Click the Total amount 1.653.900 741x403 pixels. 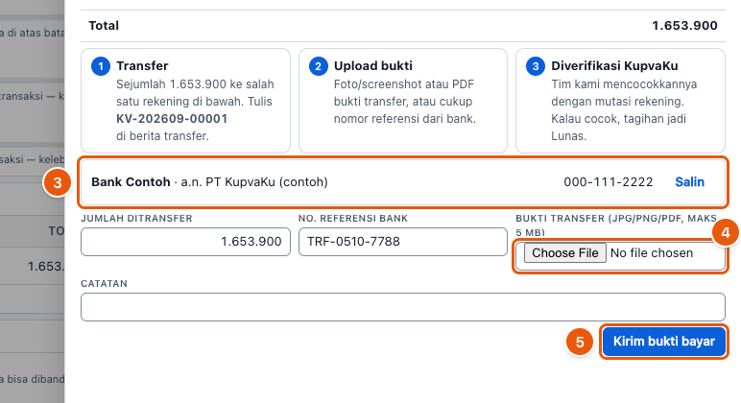pos(684,26)
